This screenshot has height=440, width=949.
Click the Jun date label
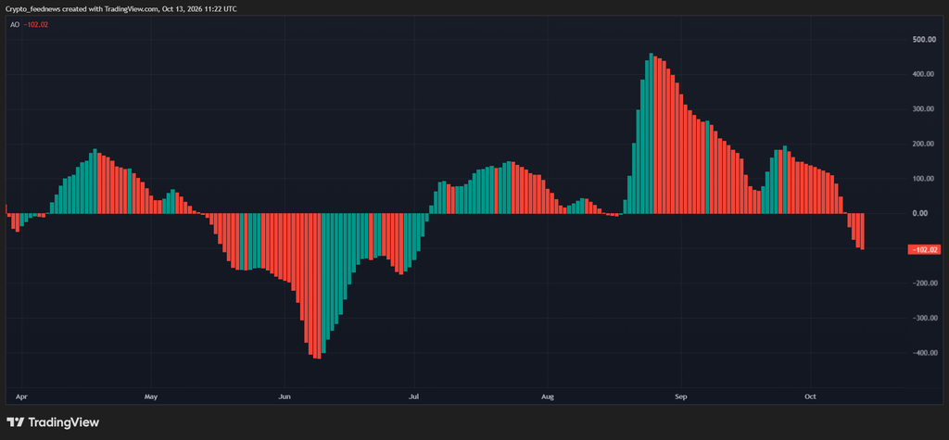coord(285,397)
